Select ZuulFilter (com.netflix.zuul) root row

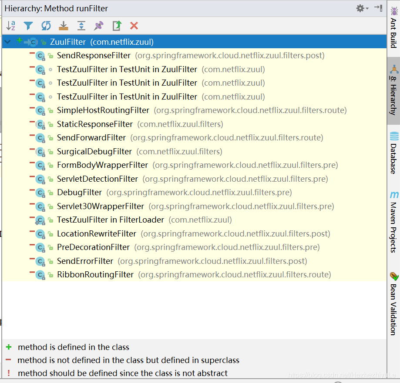click(195, 42)
